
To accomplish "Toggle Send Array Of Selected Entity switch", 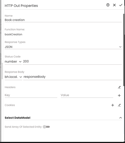I will [x=46, y=127].
